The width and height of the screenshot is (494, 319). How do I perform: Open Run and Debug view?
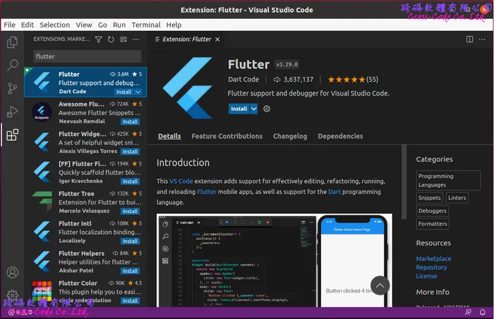click(12, 112)
